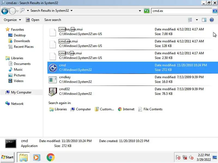Image resolution: width=218 pixels, height=163 pixels.
Task: Click the cmdl32 phone book icon
Action: 53,92
